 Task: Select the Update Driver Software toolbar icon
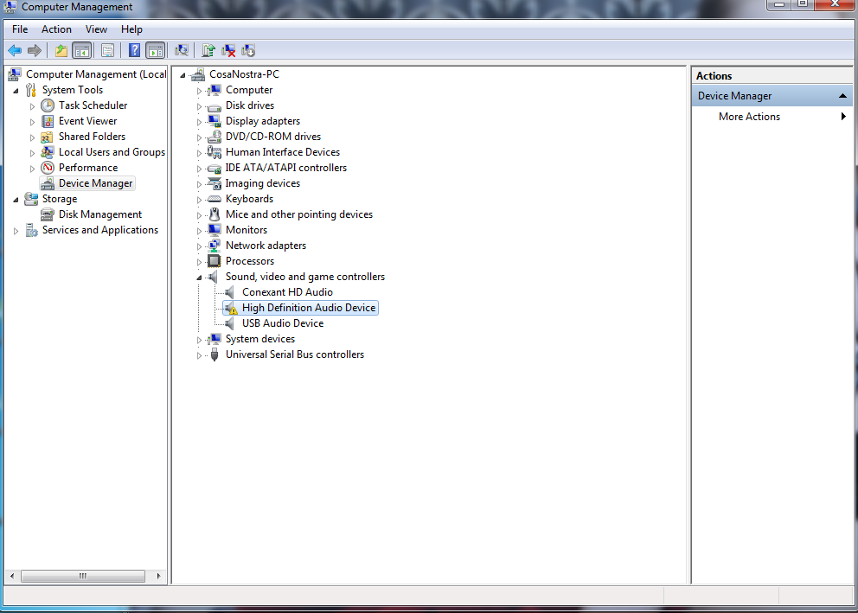[x=208, y=50]
